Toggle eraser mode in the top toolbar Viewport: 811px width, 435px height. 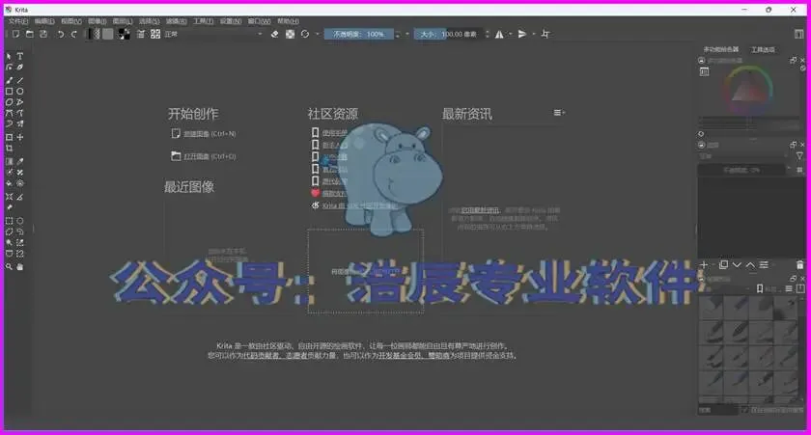(274, 34)
